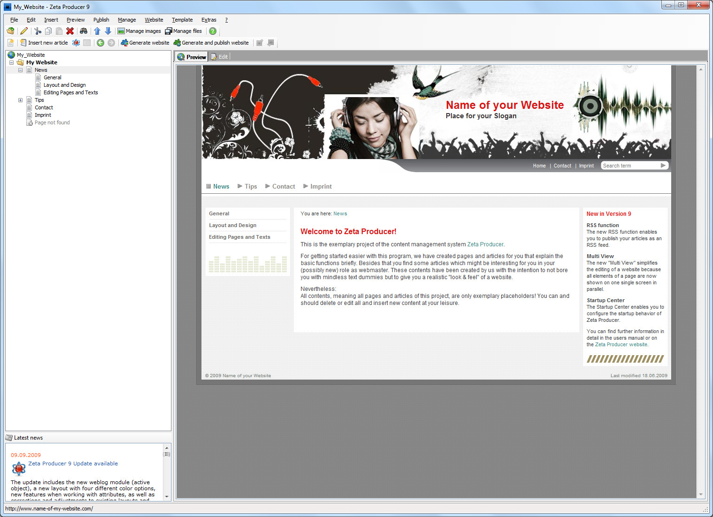Click Latest news scrollbar down arrow
The image size is (713, 517).
click(166, 496)
